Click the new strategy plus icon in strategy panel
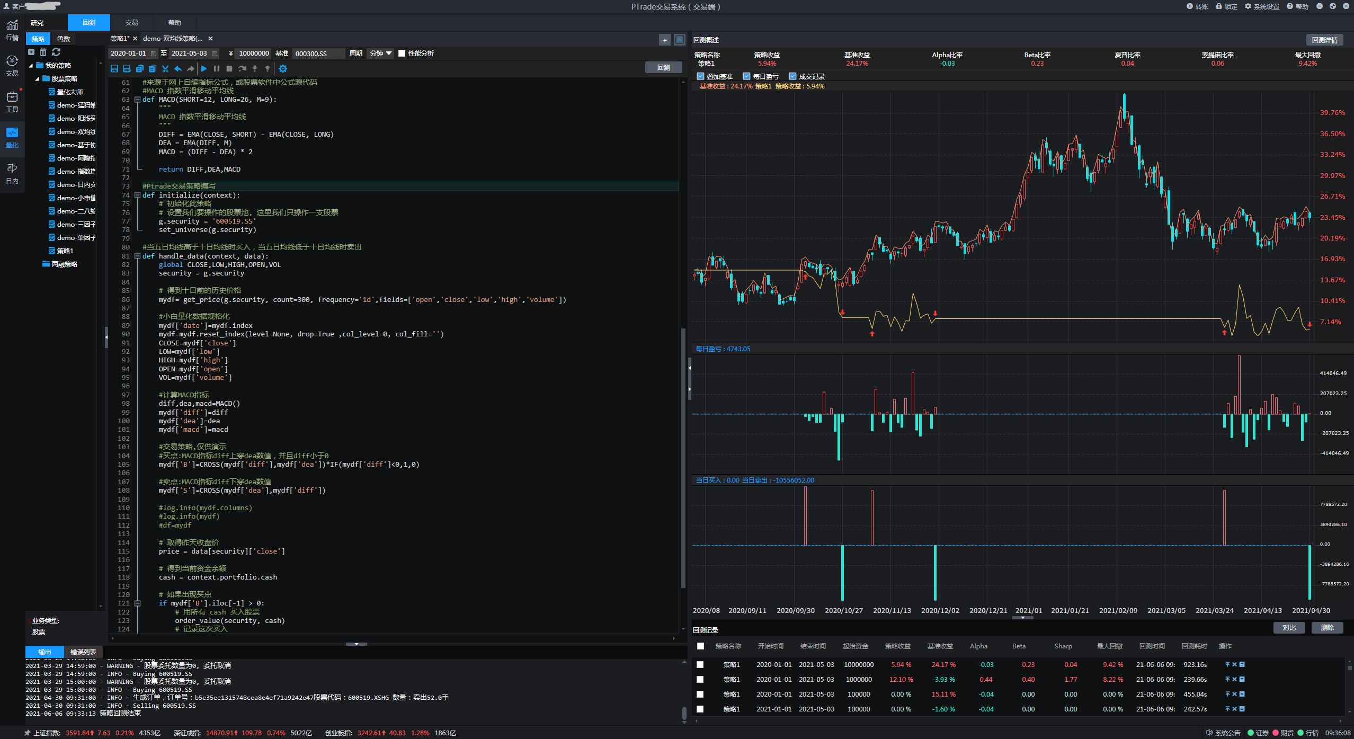Image resolution: width=1354 pixels, height=739 pixels. point(31,52)
